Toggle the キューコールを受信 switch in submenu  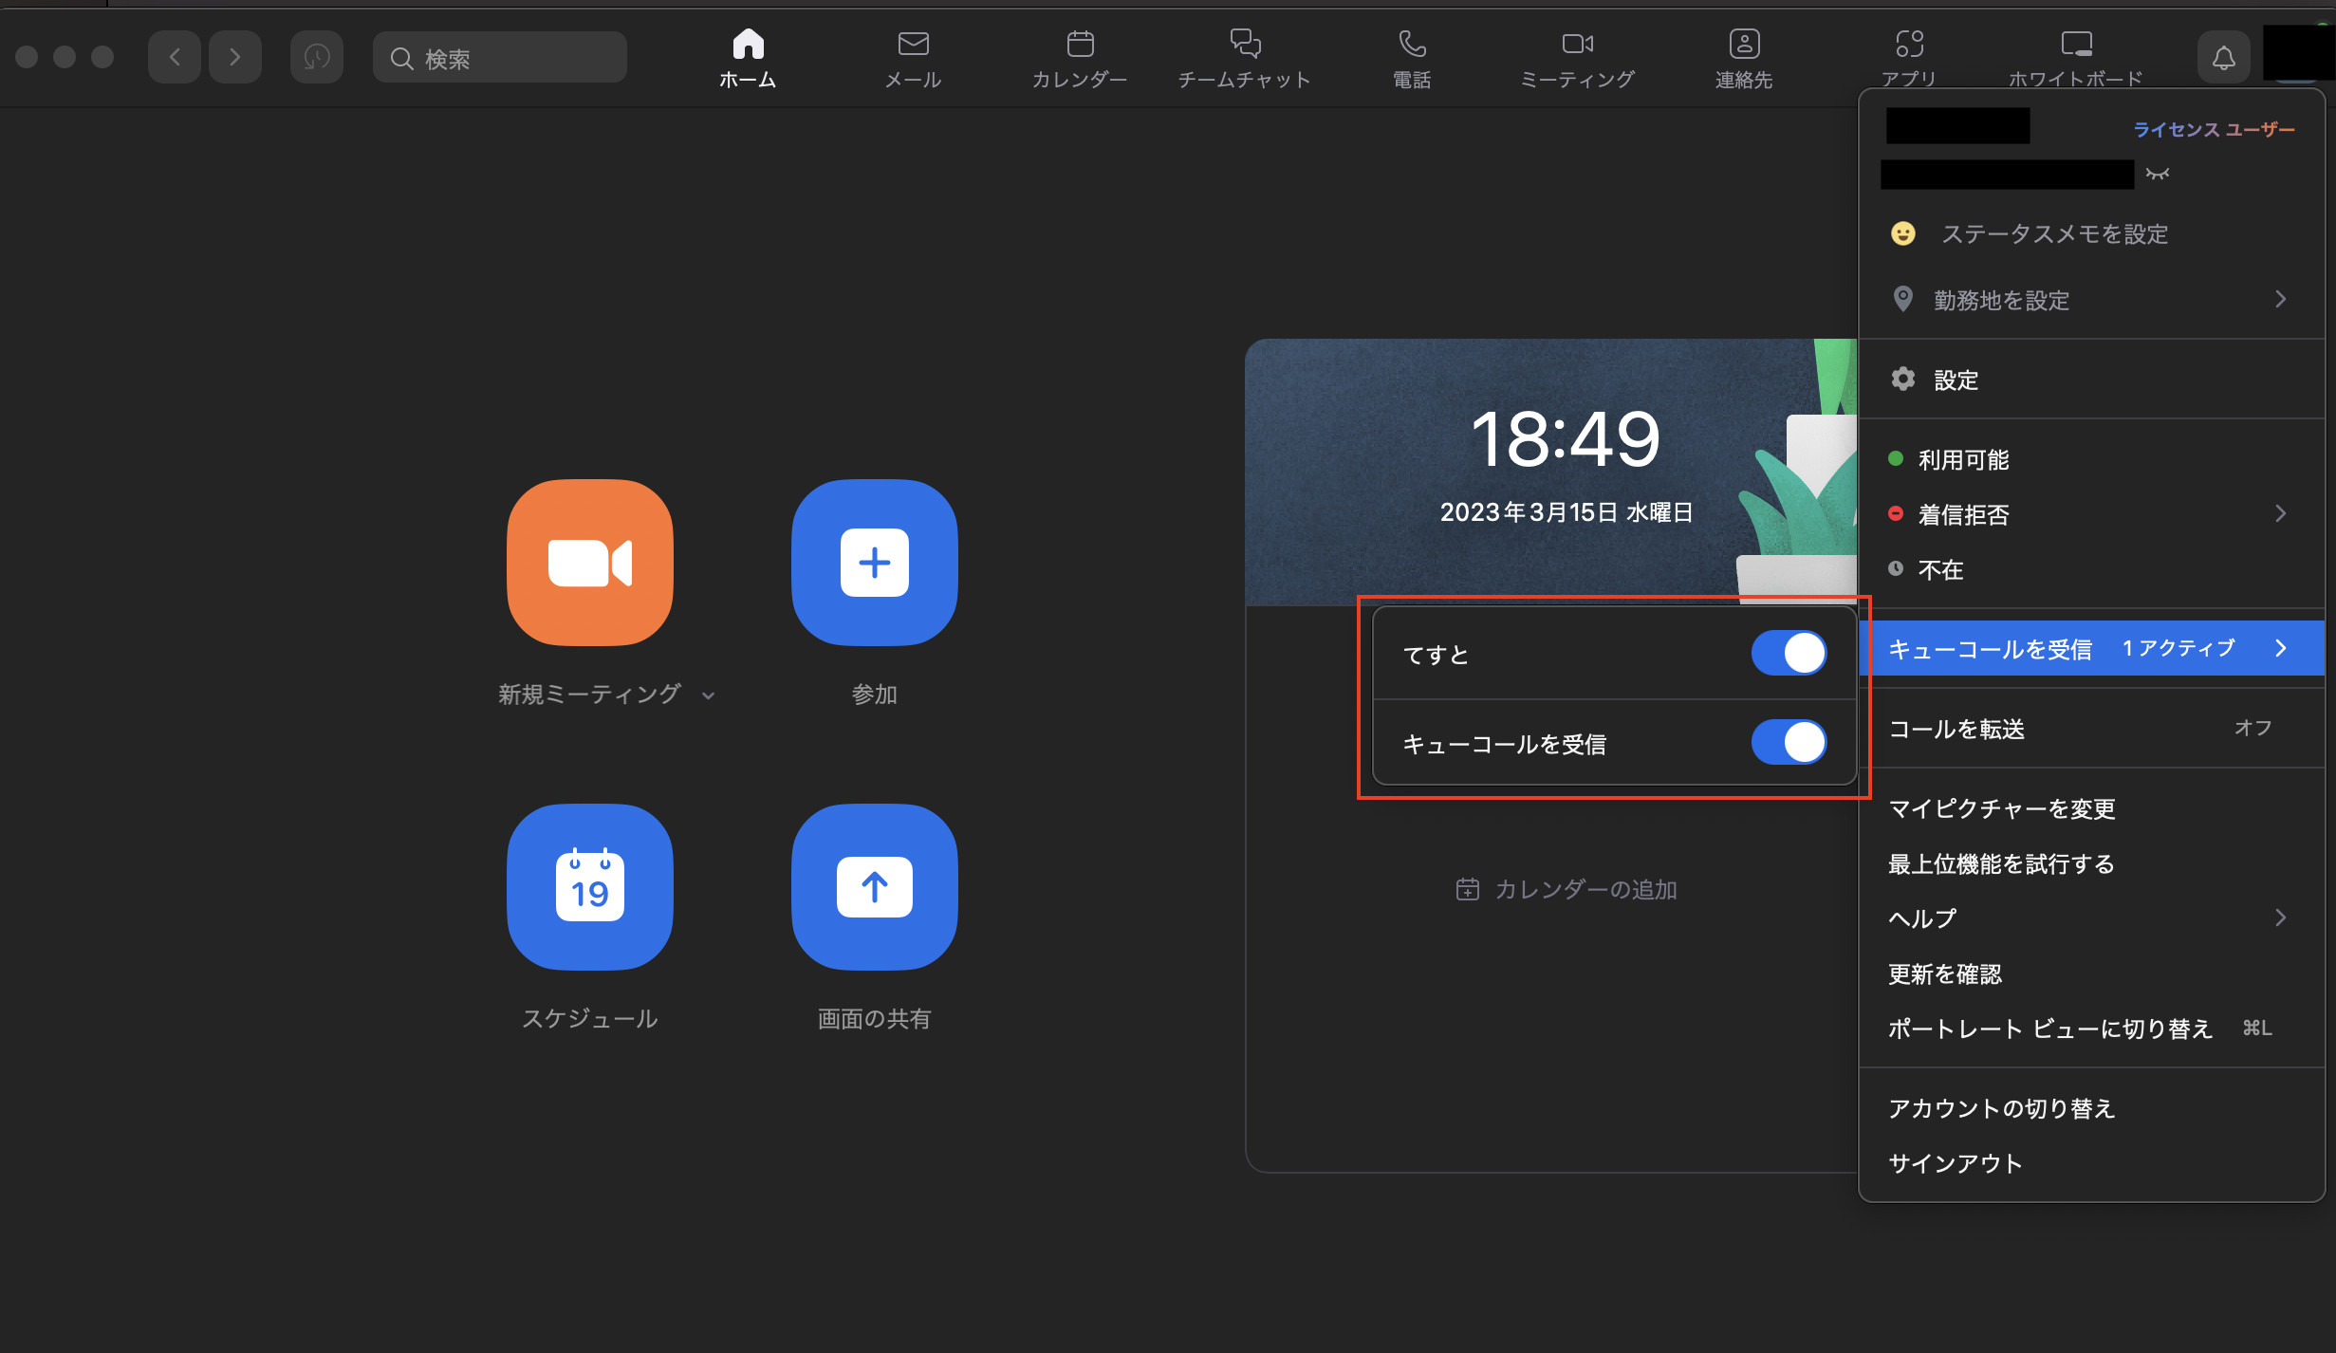[x=1789, y=743]
